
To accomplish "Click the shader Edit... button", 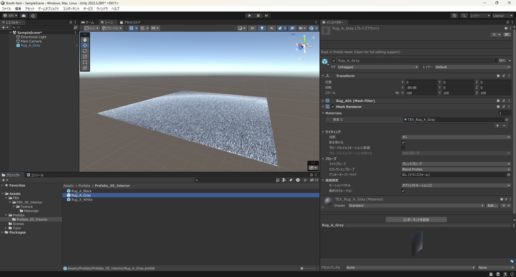I will [492, 205].
